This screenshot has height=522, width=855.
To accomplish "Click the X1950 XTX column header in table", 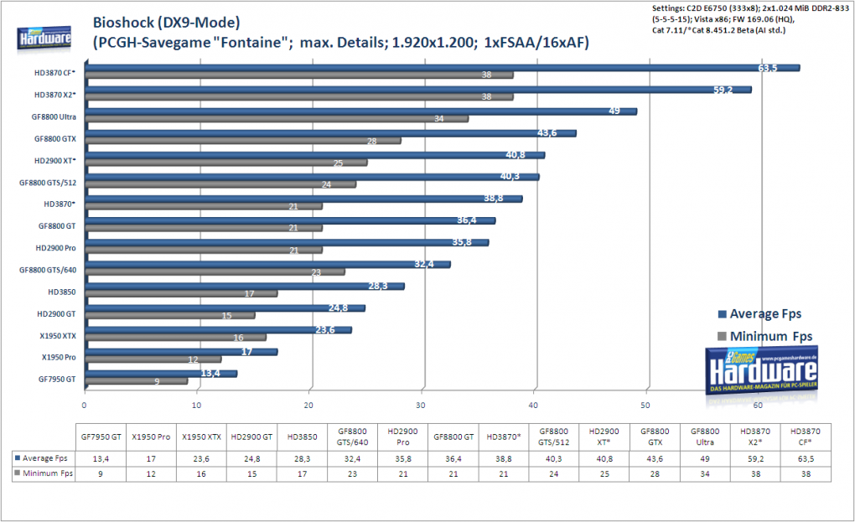I will click(201, 437).
